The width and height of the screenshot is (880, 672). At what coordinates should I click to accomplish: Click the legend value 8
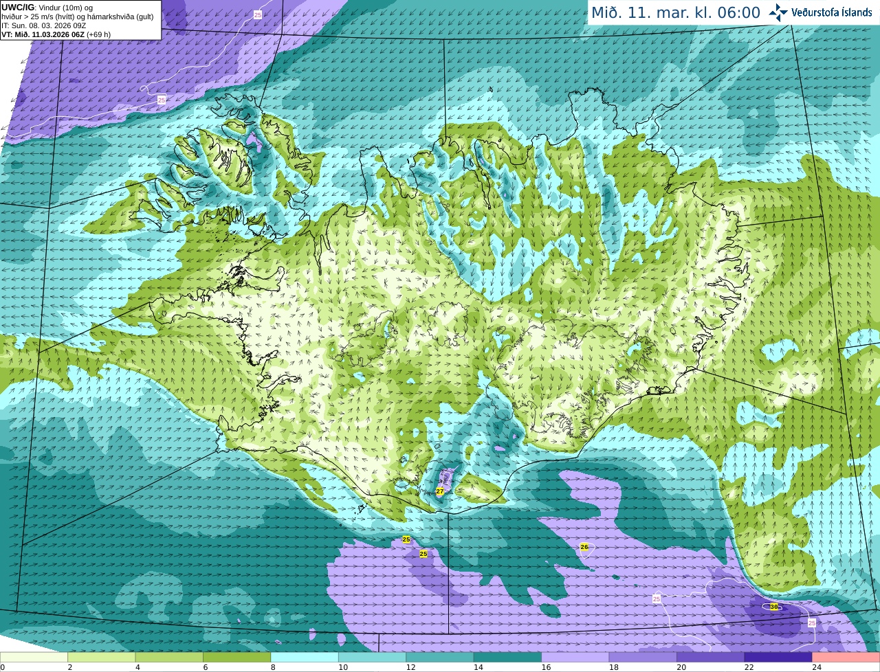(x=274, y=667)
